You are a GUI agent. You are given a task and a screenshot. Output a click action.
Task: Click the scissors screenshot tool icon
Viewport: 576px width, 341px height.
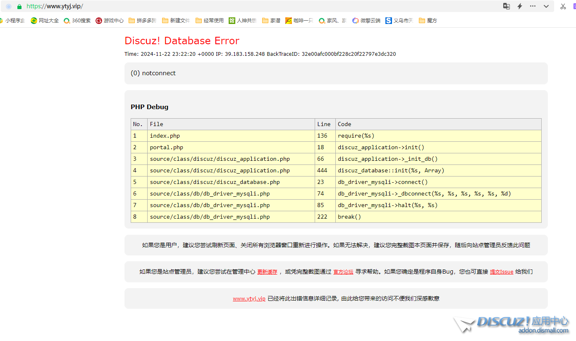[563, 6]
